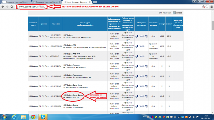Click the third shipment icon in София Бели Дунав row
The height and width of the screenshot is (120, 214).
pos(147,96)
